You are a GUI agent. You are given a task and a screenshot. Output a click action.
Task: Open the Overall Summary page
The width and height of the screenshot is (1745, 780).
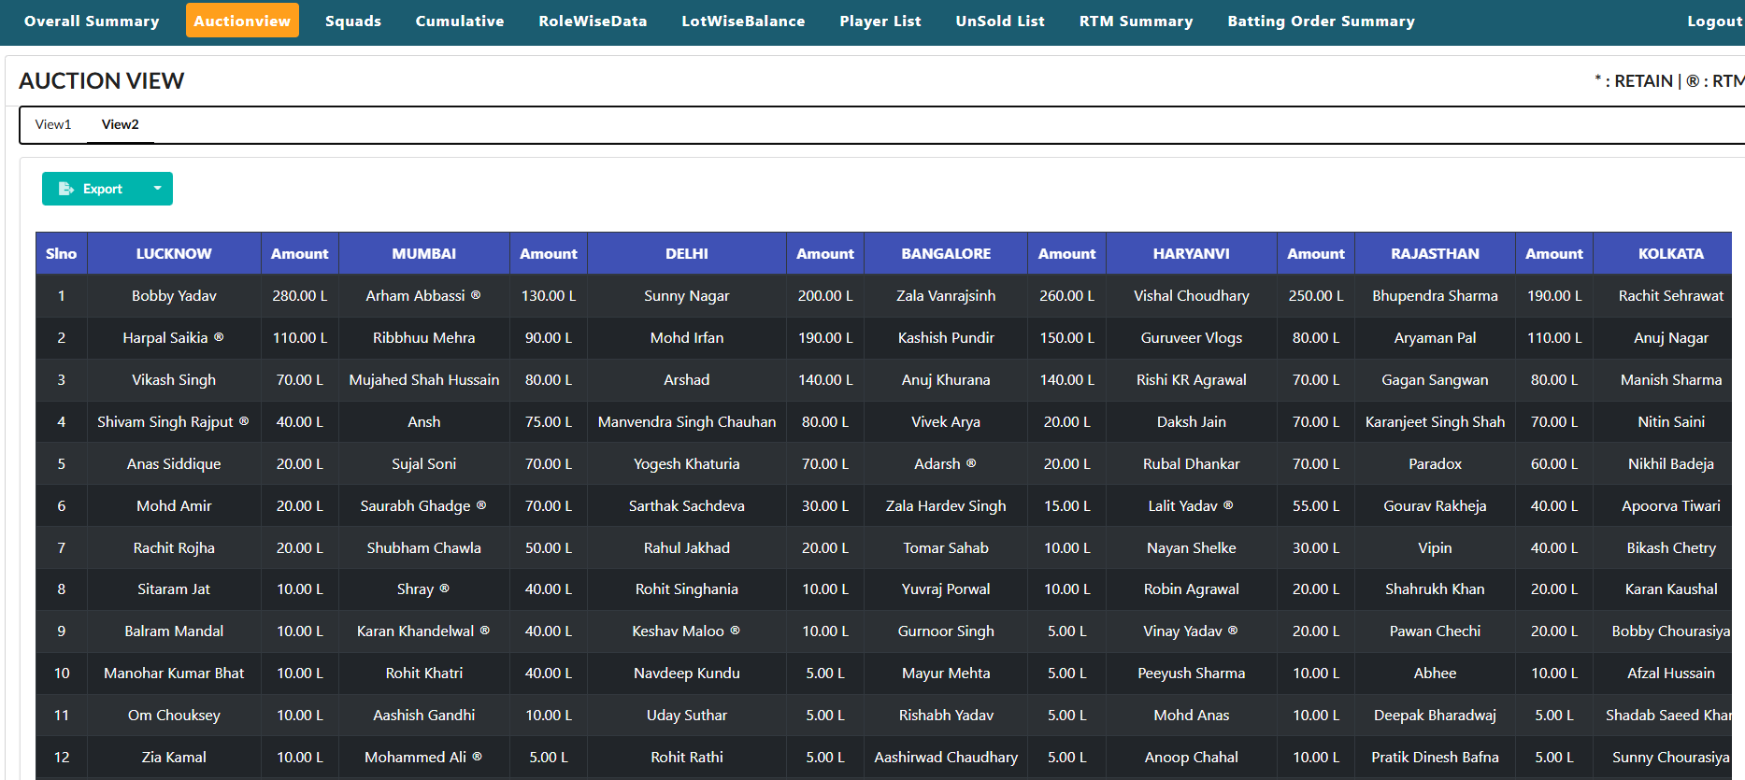92,21
